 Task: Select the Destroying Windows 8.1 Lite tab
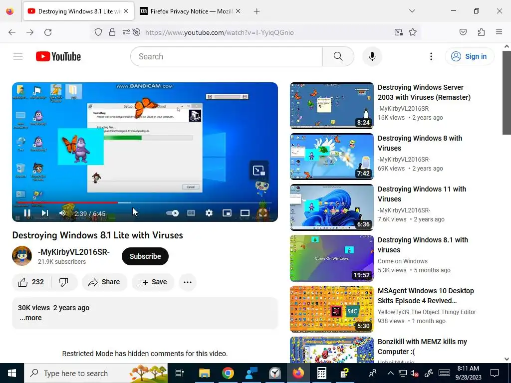point(78,11)
